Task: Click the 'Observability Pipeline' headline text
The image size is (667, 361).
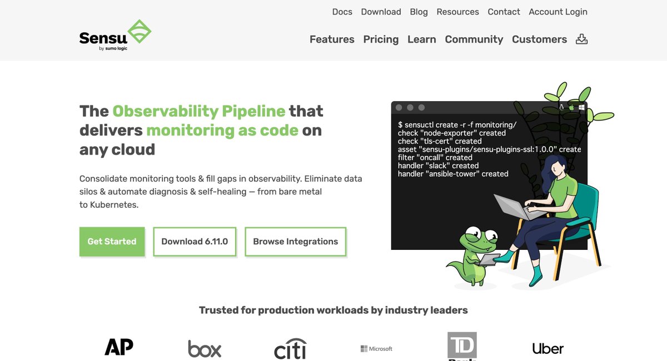Action: coord(199,111)
